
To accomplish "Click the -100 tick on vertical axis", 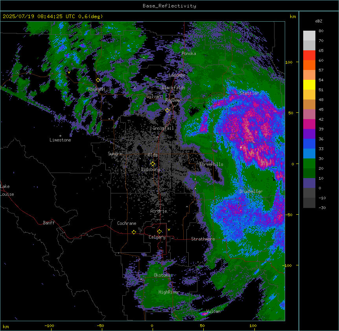I will tap(288, 265).
